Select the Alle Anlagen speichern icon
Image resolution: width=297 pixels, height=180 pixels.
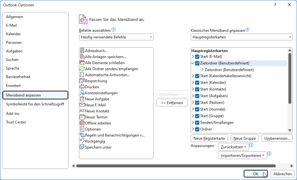pos(82,57)
